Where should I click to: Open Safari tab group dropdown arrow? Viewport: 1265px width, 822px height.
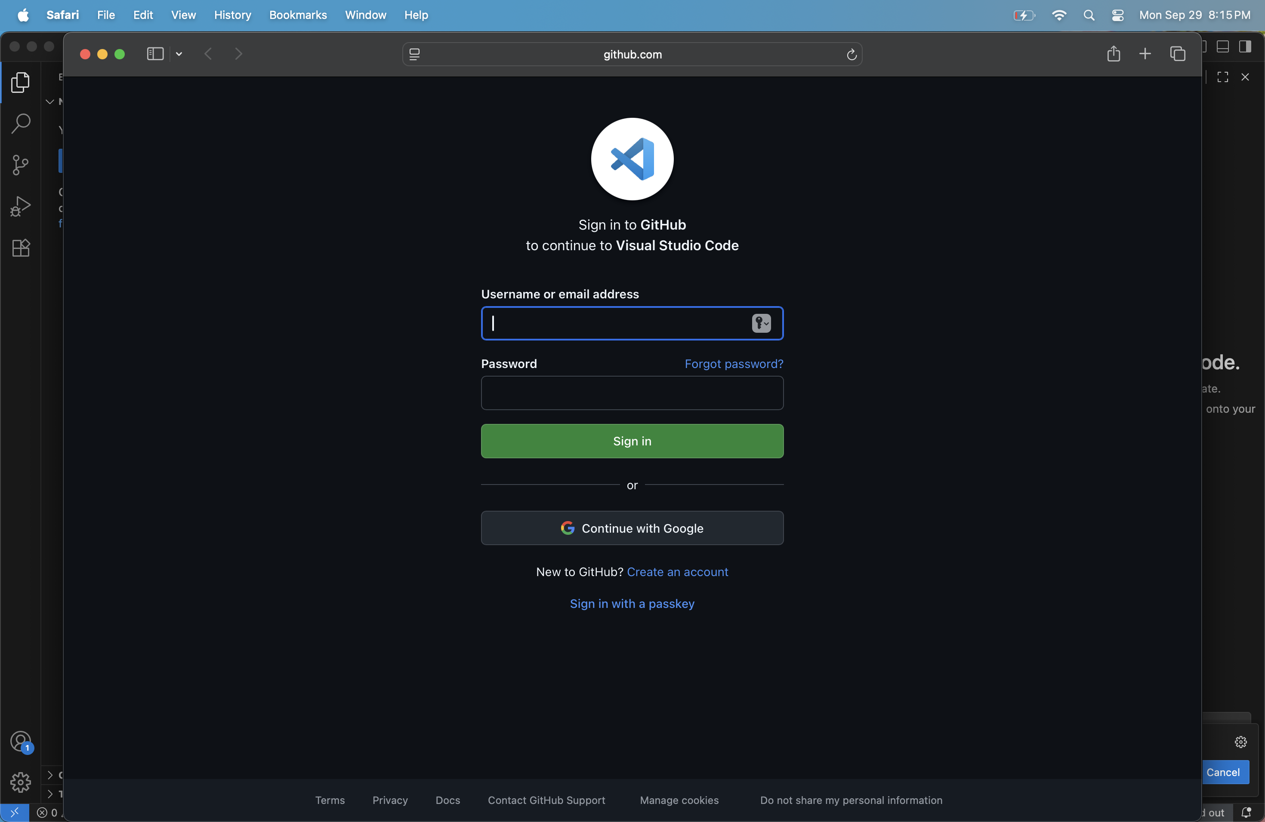click(179, 54)
